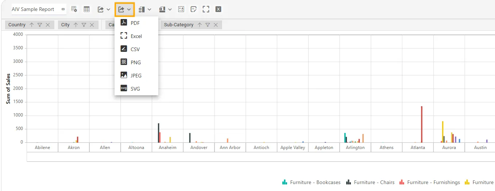
Task: Open the chart layout dropdown
Action: 145,9
